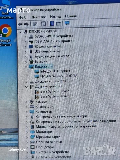Click the Процесори processor icon
Image resolution: width=120 pixels, height=160 pixels.
(33, 147)
